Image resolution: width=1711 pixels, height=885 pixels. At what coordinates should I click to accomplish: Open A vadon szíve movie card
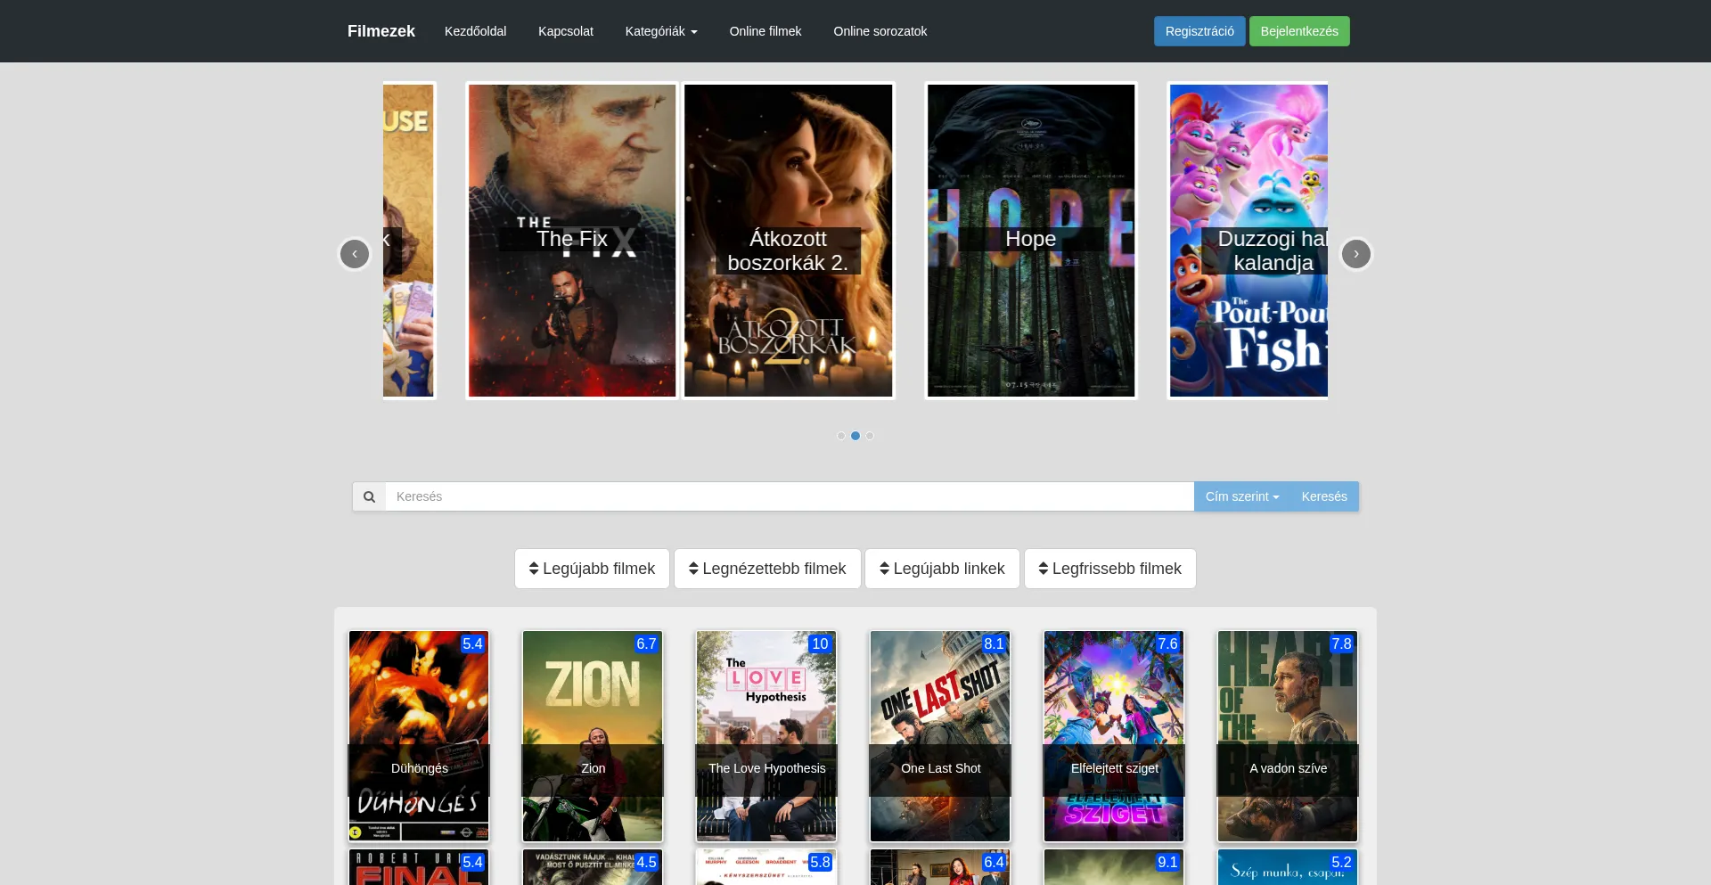pyautogui.click(x=1288, y=736)
